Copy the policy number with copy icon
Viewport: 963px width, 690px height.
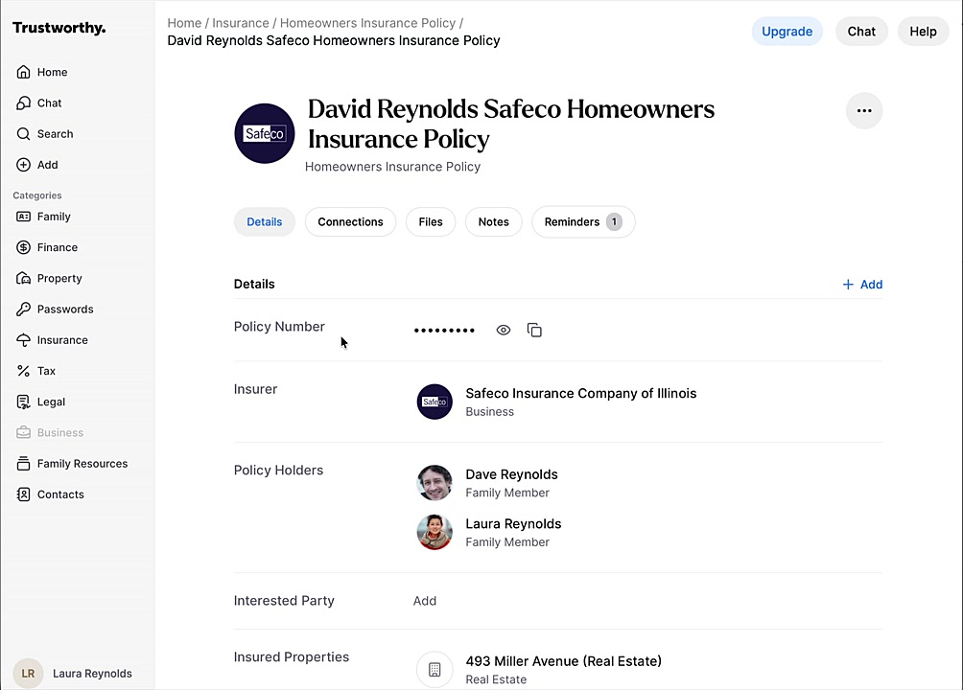534,331
